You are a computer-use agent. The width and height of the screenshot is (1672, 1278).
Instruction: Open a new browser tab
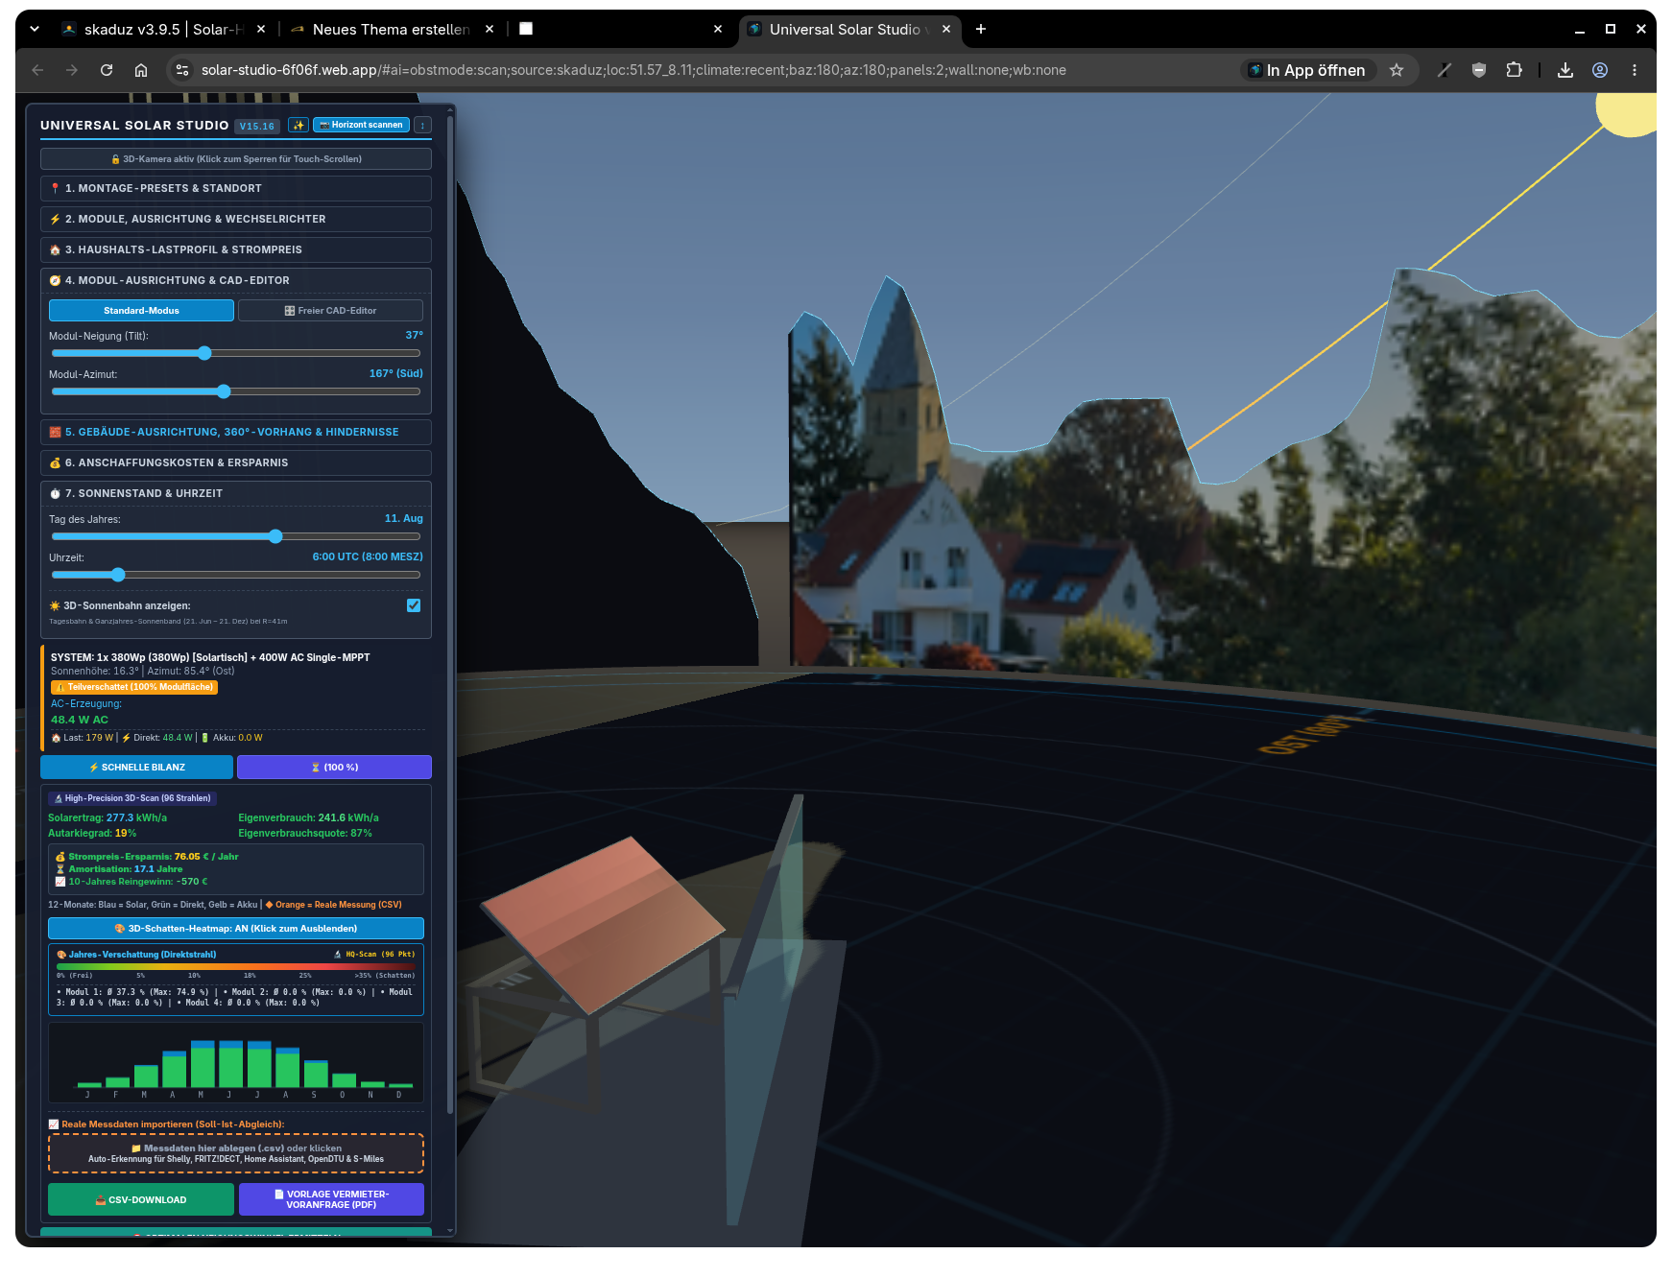coord(981,30)
